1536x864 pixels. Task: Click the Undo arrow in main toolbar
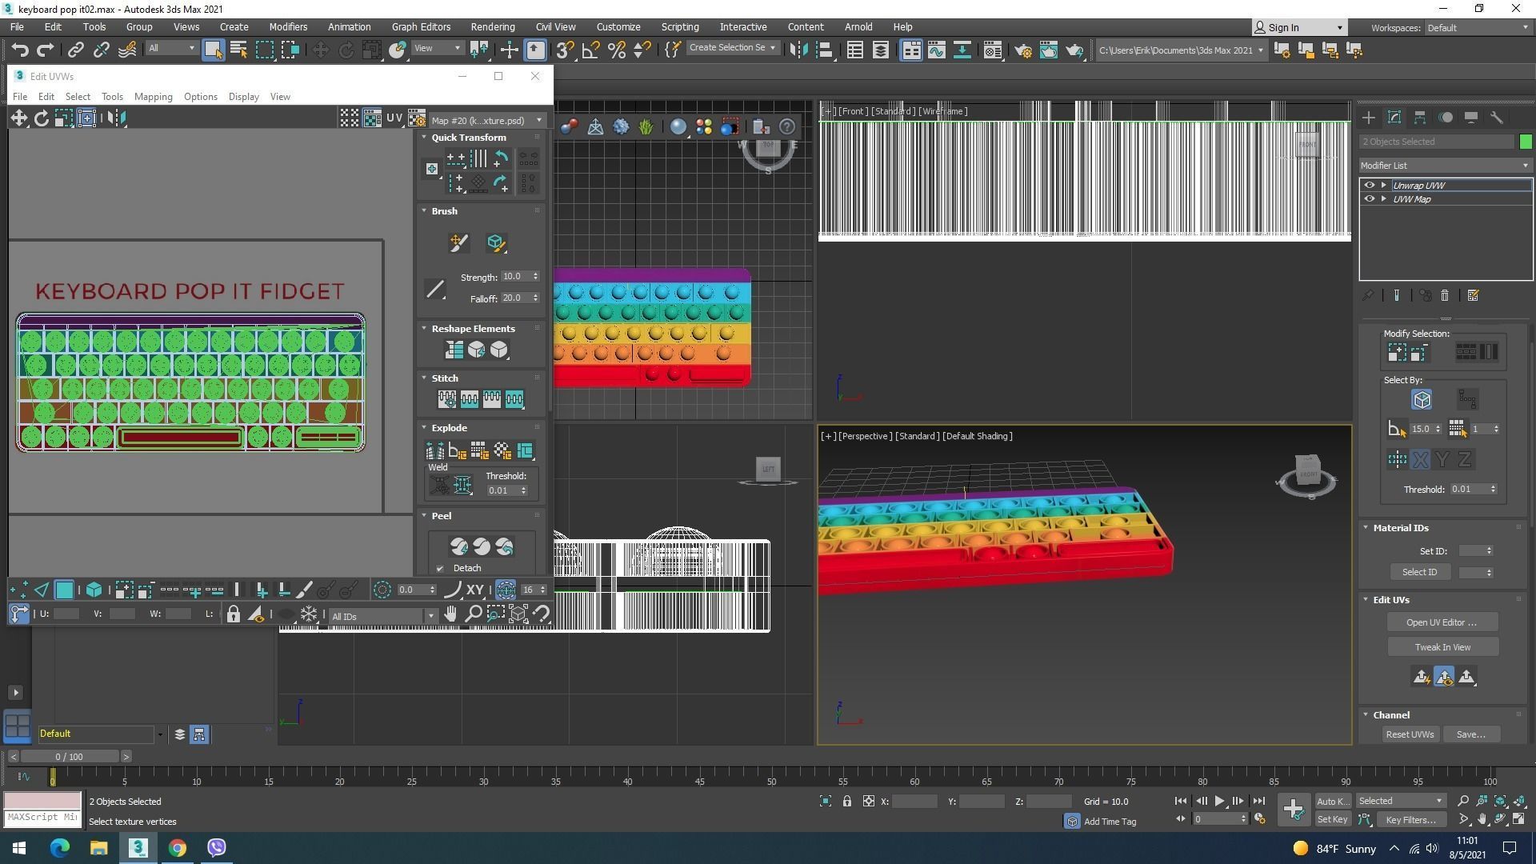click(19, 50)
